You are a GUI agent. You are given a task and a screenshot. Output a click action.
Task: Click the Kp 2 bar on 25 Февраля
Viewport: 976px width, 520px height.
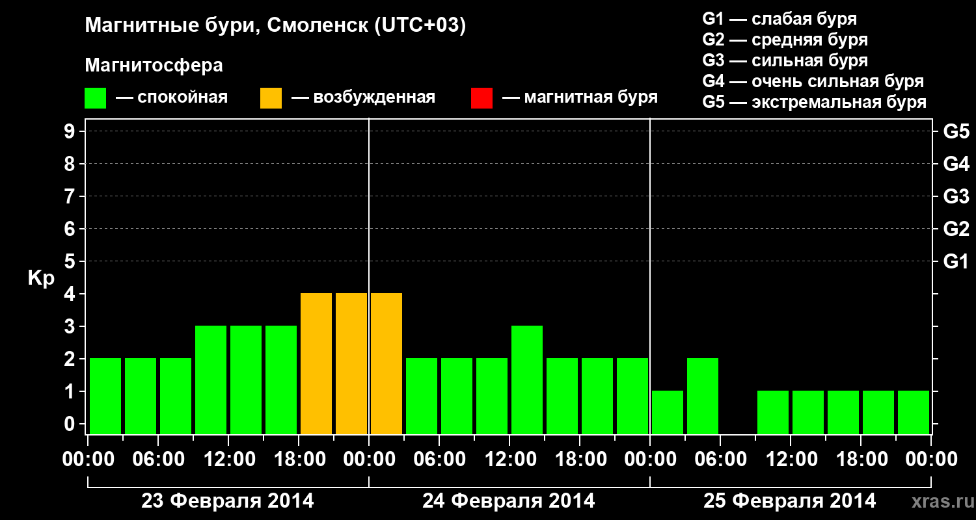coord(703,396)
